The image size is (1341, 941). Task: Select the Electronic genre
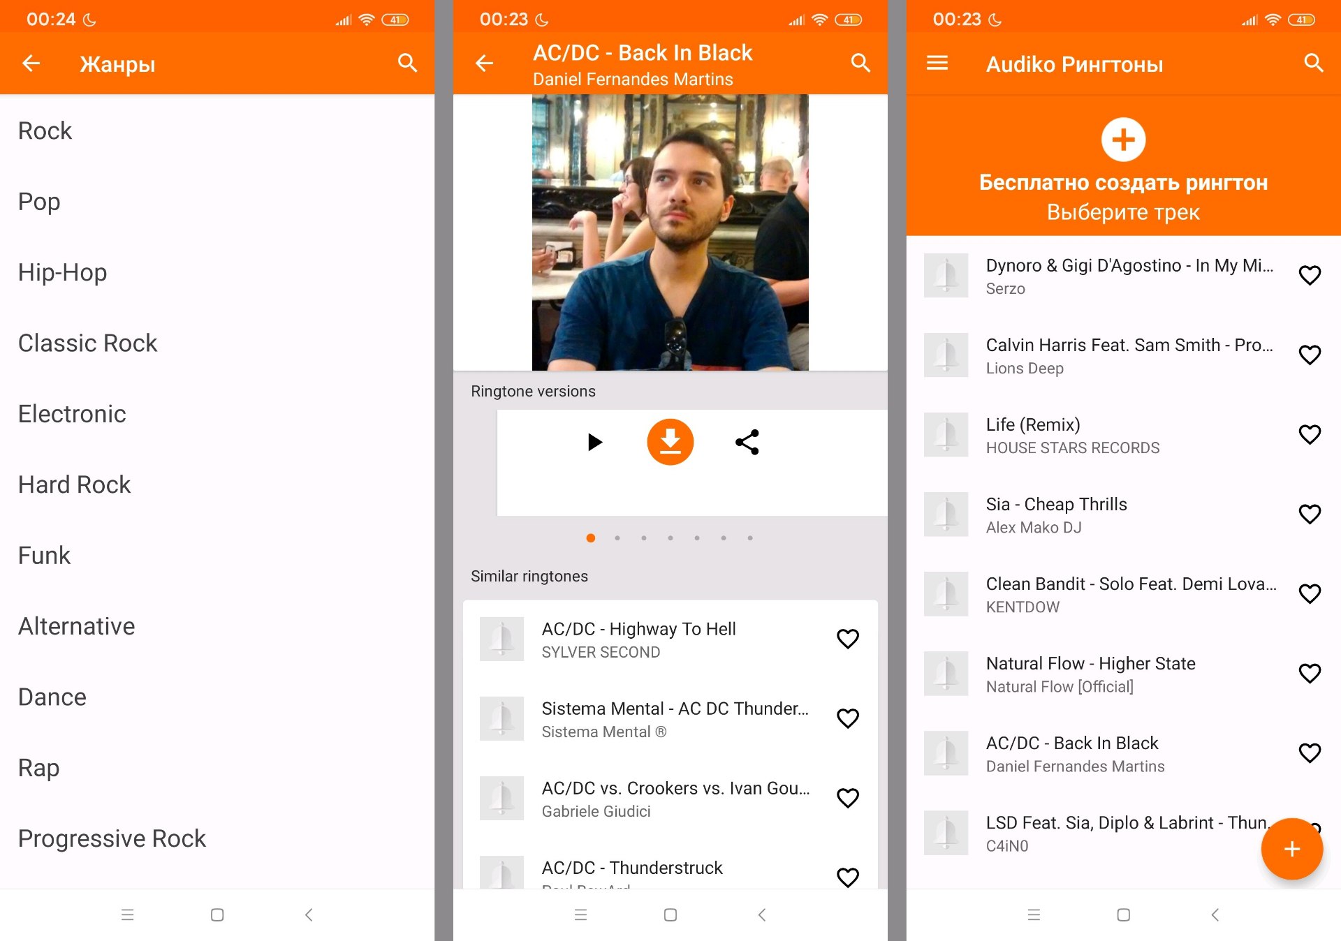217,414
